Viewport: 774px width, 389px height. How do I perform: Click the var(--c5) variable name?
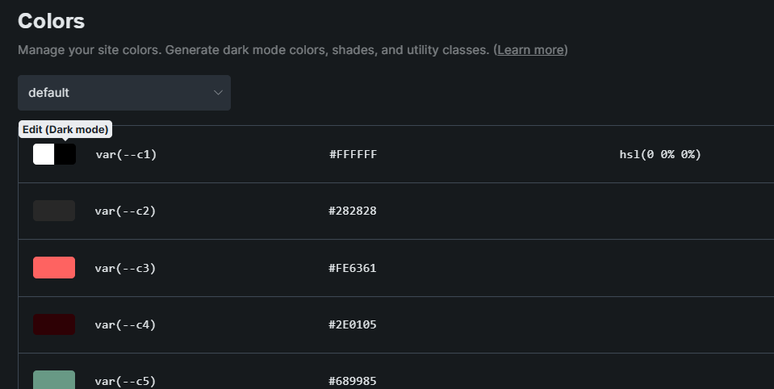125,381
